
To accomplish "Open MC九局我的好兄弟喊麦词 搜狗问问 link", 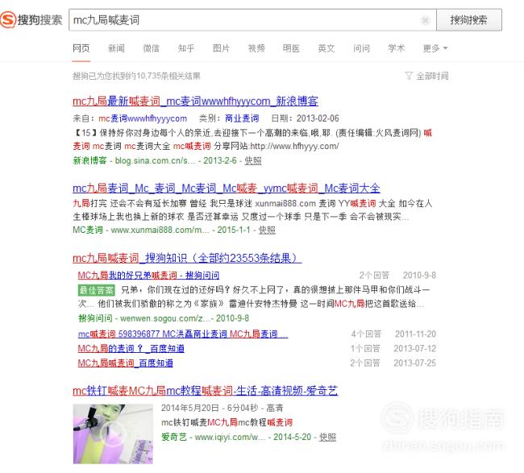I will coord(148,276).
